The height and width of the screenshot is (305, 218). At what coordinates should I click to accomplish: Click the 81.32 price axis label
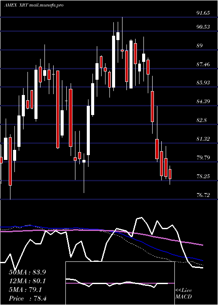(203, 139)
